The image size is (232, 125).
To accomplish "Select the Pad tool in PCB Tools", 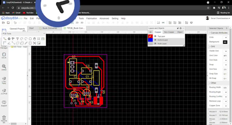I will [x=9, y=39].
